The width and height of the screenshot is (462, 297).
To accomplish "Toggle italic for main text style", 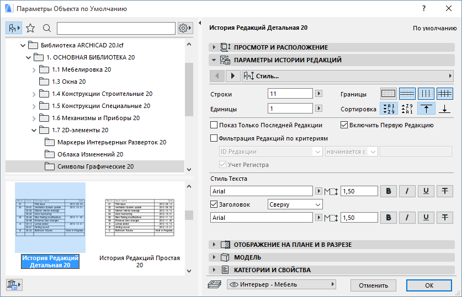I will pos(407,191).
